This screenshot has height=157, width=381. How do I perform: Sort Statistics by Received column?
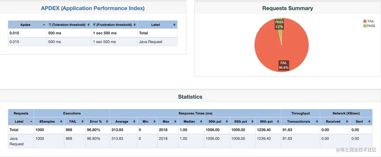(335, 121)
